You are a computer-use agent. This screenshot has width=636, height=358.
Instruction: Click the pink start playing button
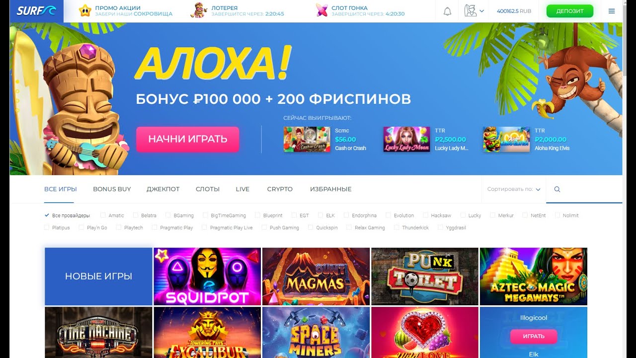click(188, 139)
